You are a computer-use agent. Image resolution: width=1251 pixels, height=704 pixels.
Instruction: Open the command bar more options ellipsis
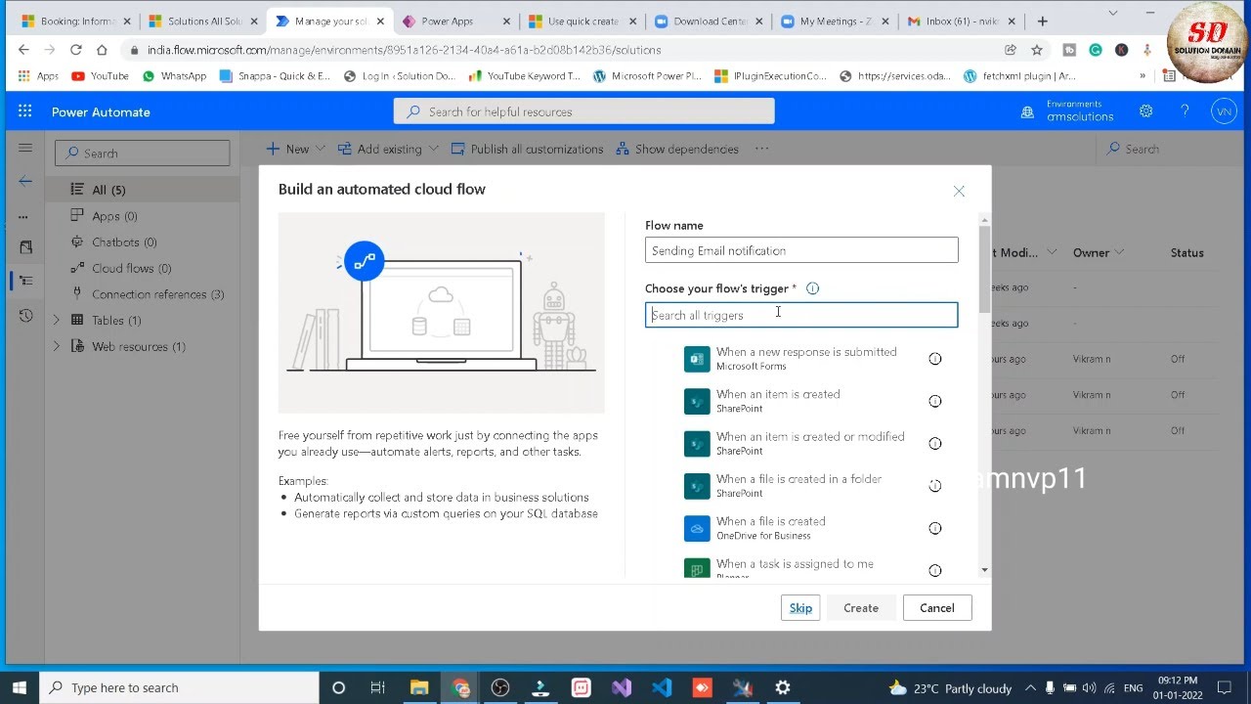762,149
